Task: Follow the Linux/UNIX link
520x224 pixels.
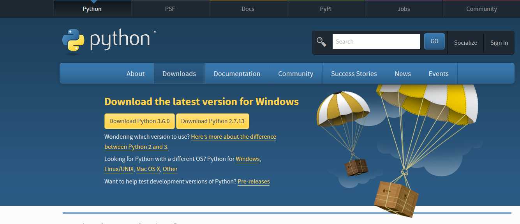Action: 119,169
